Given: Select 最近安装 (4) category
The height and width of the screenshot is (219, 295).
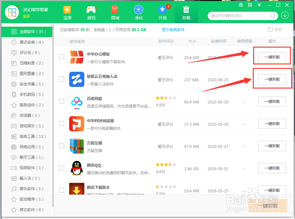Looking at the screenshot, I should coord(27,42).
